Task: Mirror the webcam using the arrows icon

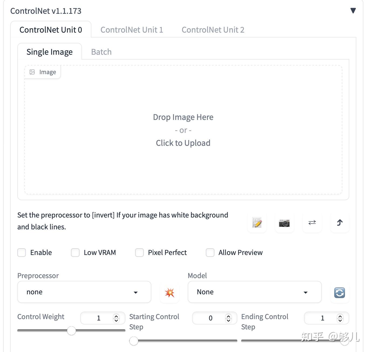Action: click(312, 223)
